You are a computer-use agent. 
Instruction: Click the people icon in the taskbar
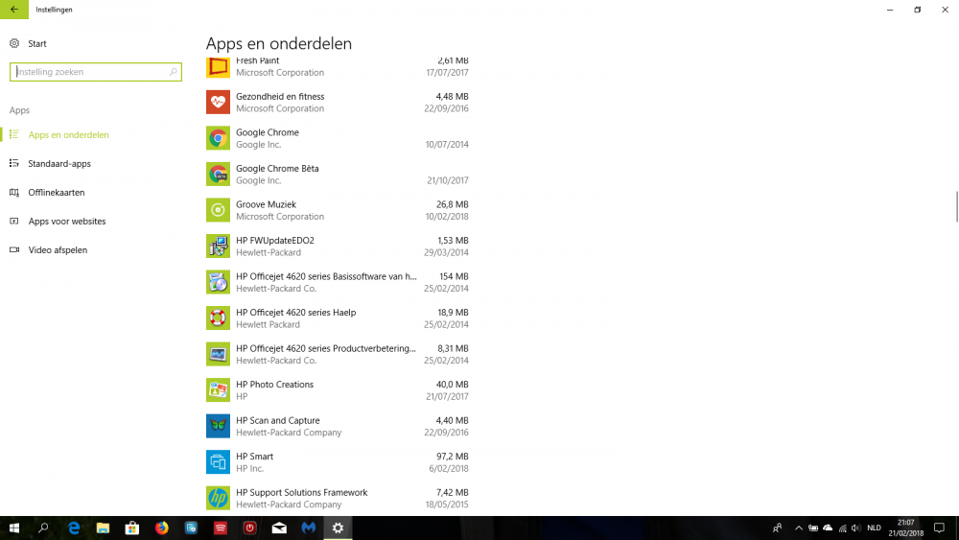tap(777, 528)
